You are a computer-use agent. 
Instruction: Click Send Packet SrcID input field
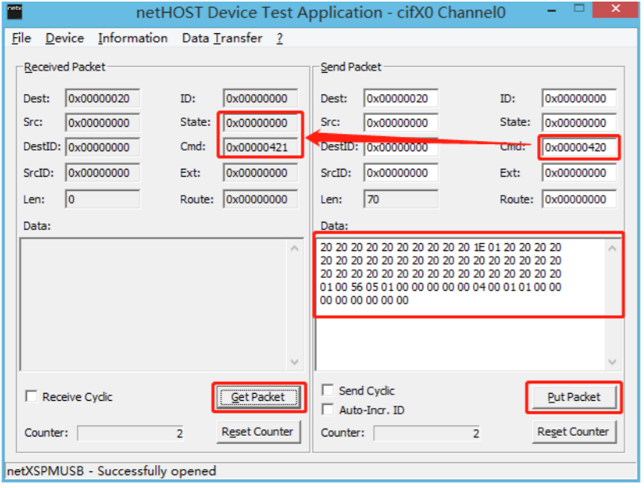click(x=401, y=173)
